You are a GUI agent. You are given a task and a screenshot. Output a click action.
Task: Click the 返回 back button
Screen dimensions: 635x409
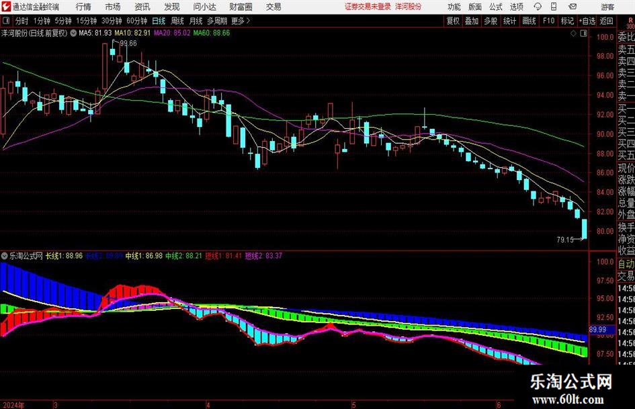[x=606, y=21]
